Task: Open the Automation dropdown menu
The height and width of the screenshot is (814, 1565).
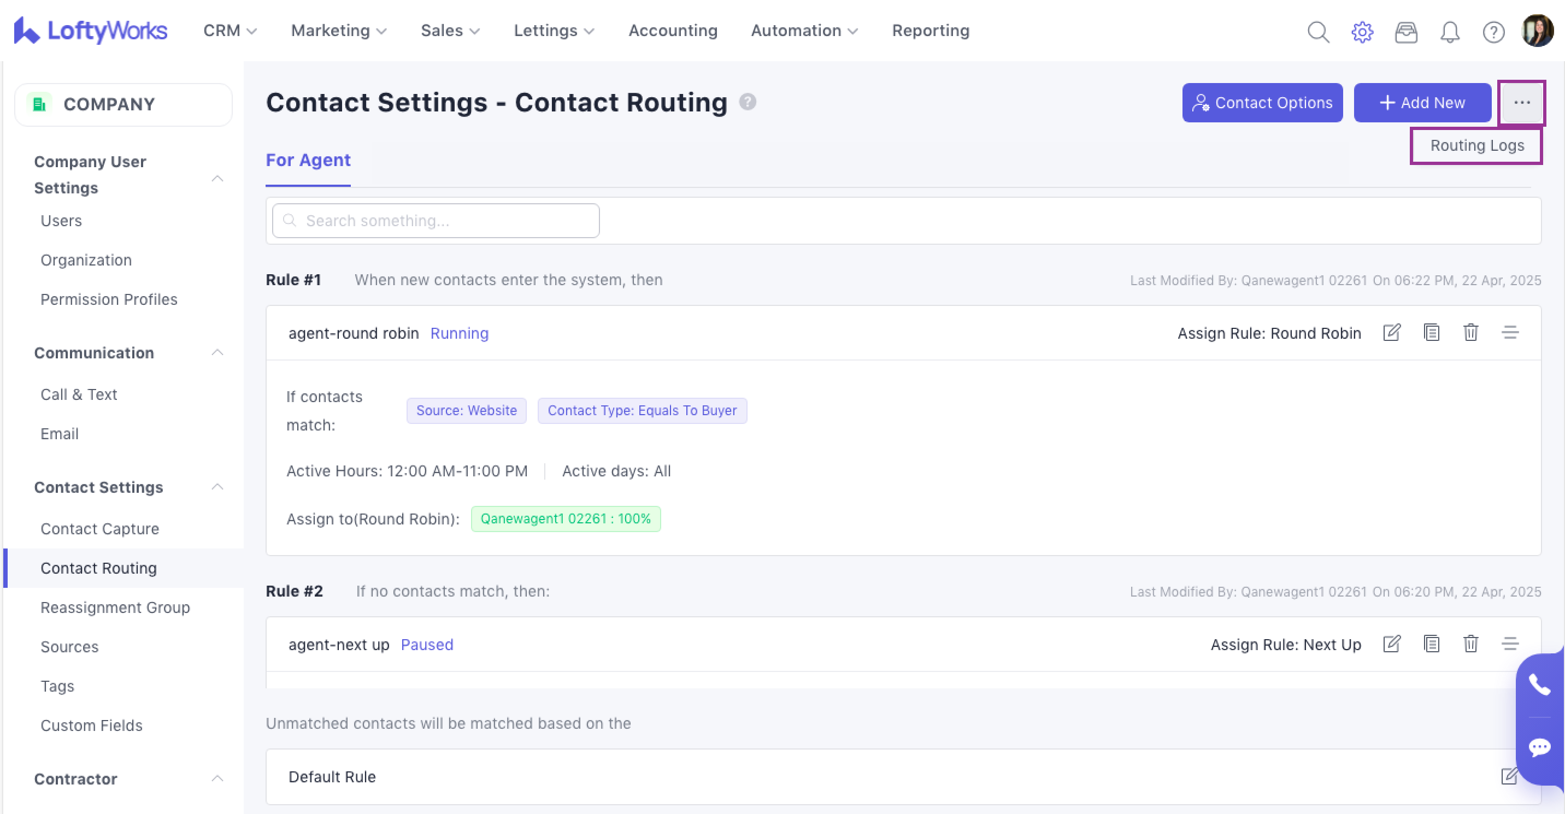Action: pos(804,31)
